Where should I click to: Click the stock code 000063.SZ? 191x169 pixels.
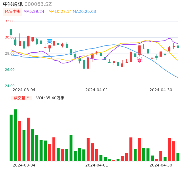click(x=38, y=4)
